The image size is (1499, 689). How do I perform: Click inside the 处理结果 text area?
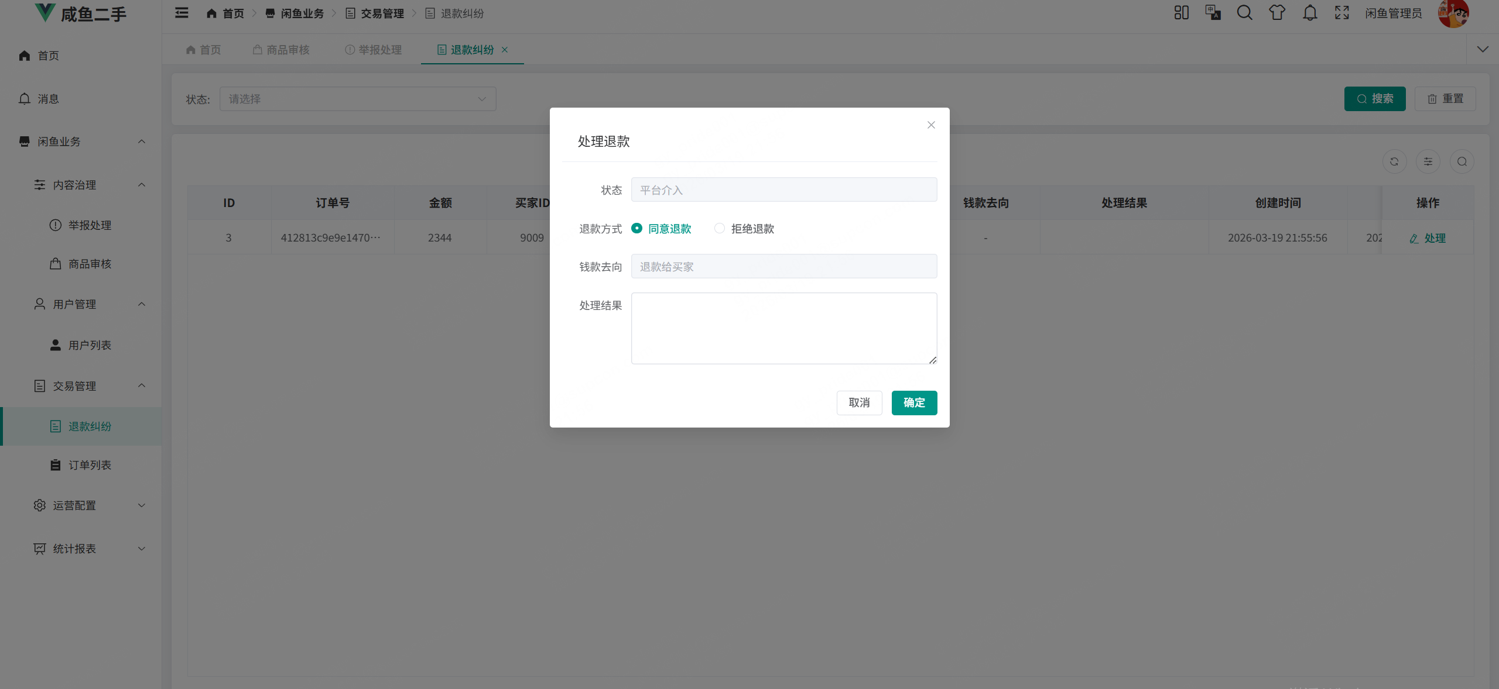783,328
